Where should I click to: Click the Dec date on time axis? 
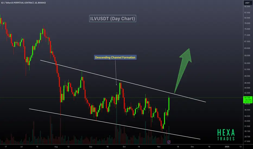pyautogui.click(x=192, y=147)
